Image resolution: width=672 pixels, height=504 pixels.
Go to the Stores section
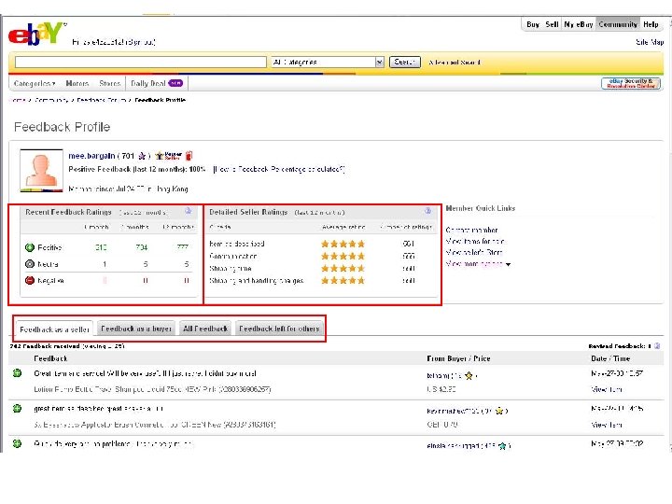click(x=110, y=83)
